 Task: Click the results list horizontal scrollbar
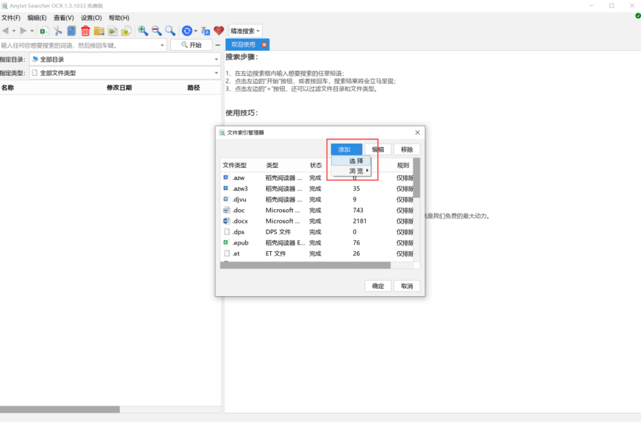(60, 409)
